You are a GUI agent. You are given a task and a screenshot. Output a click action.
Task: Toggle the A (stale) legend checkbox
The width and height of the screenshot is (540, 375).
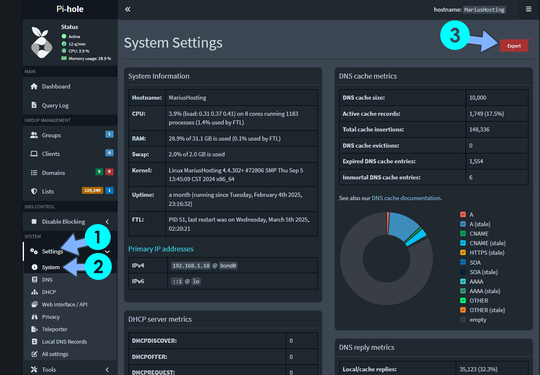pos(463,224)
